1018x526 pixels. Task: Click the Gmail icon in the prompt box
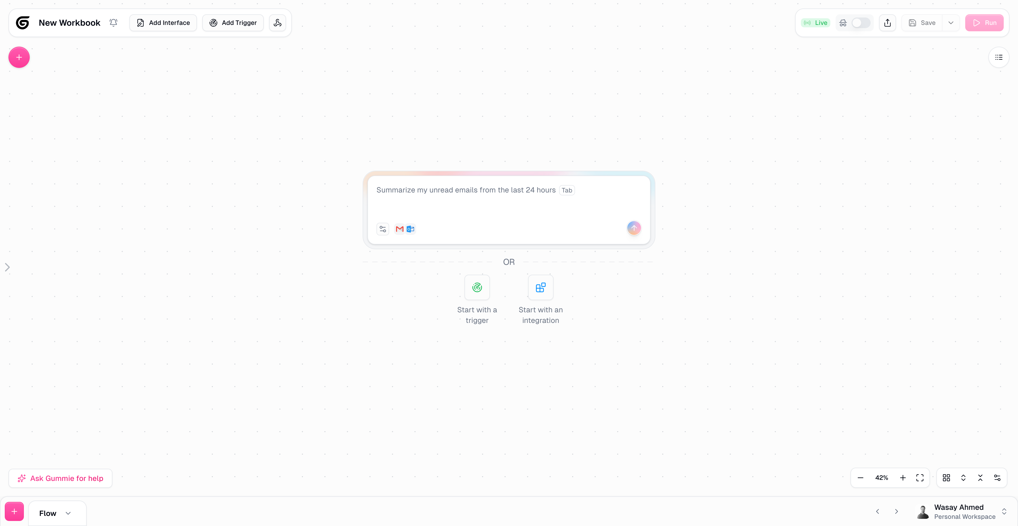(400, 229)
